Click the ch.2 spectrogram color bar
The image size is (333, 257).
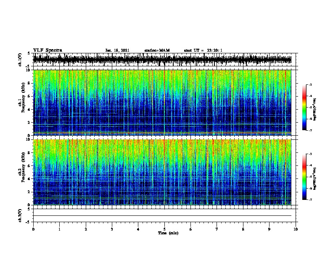coord(304,177)
